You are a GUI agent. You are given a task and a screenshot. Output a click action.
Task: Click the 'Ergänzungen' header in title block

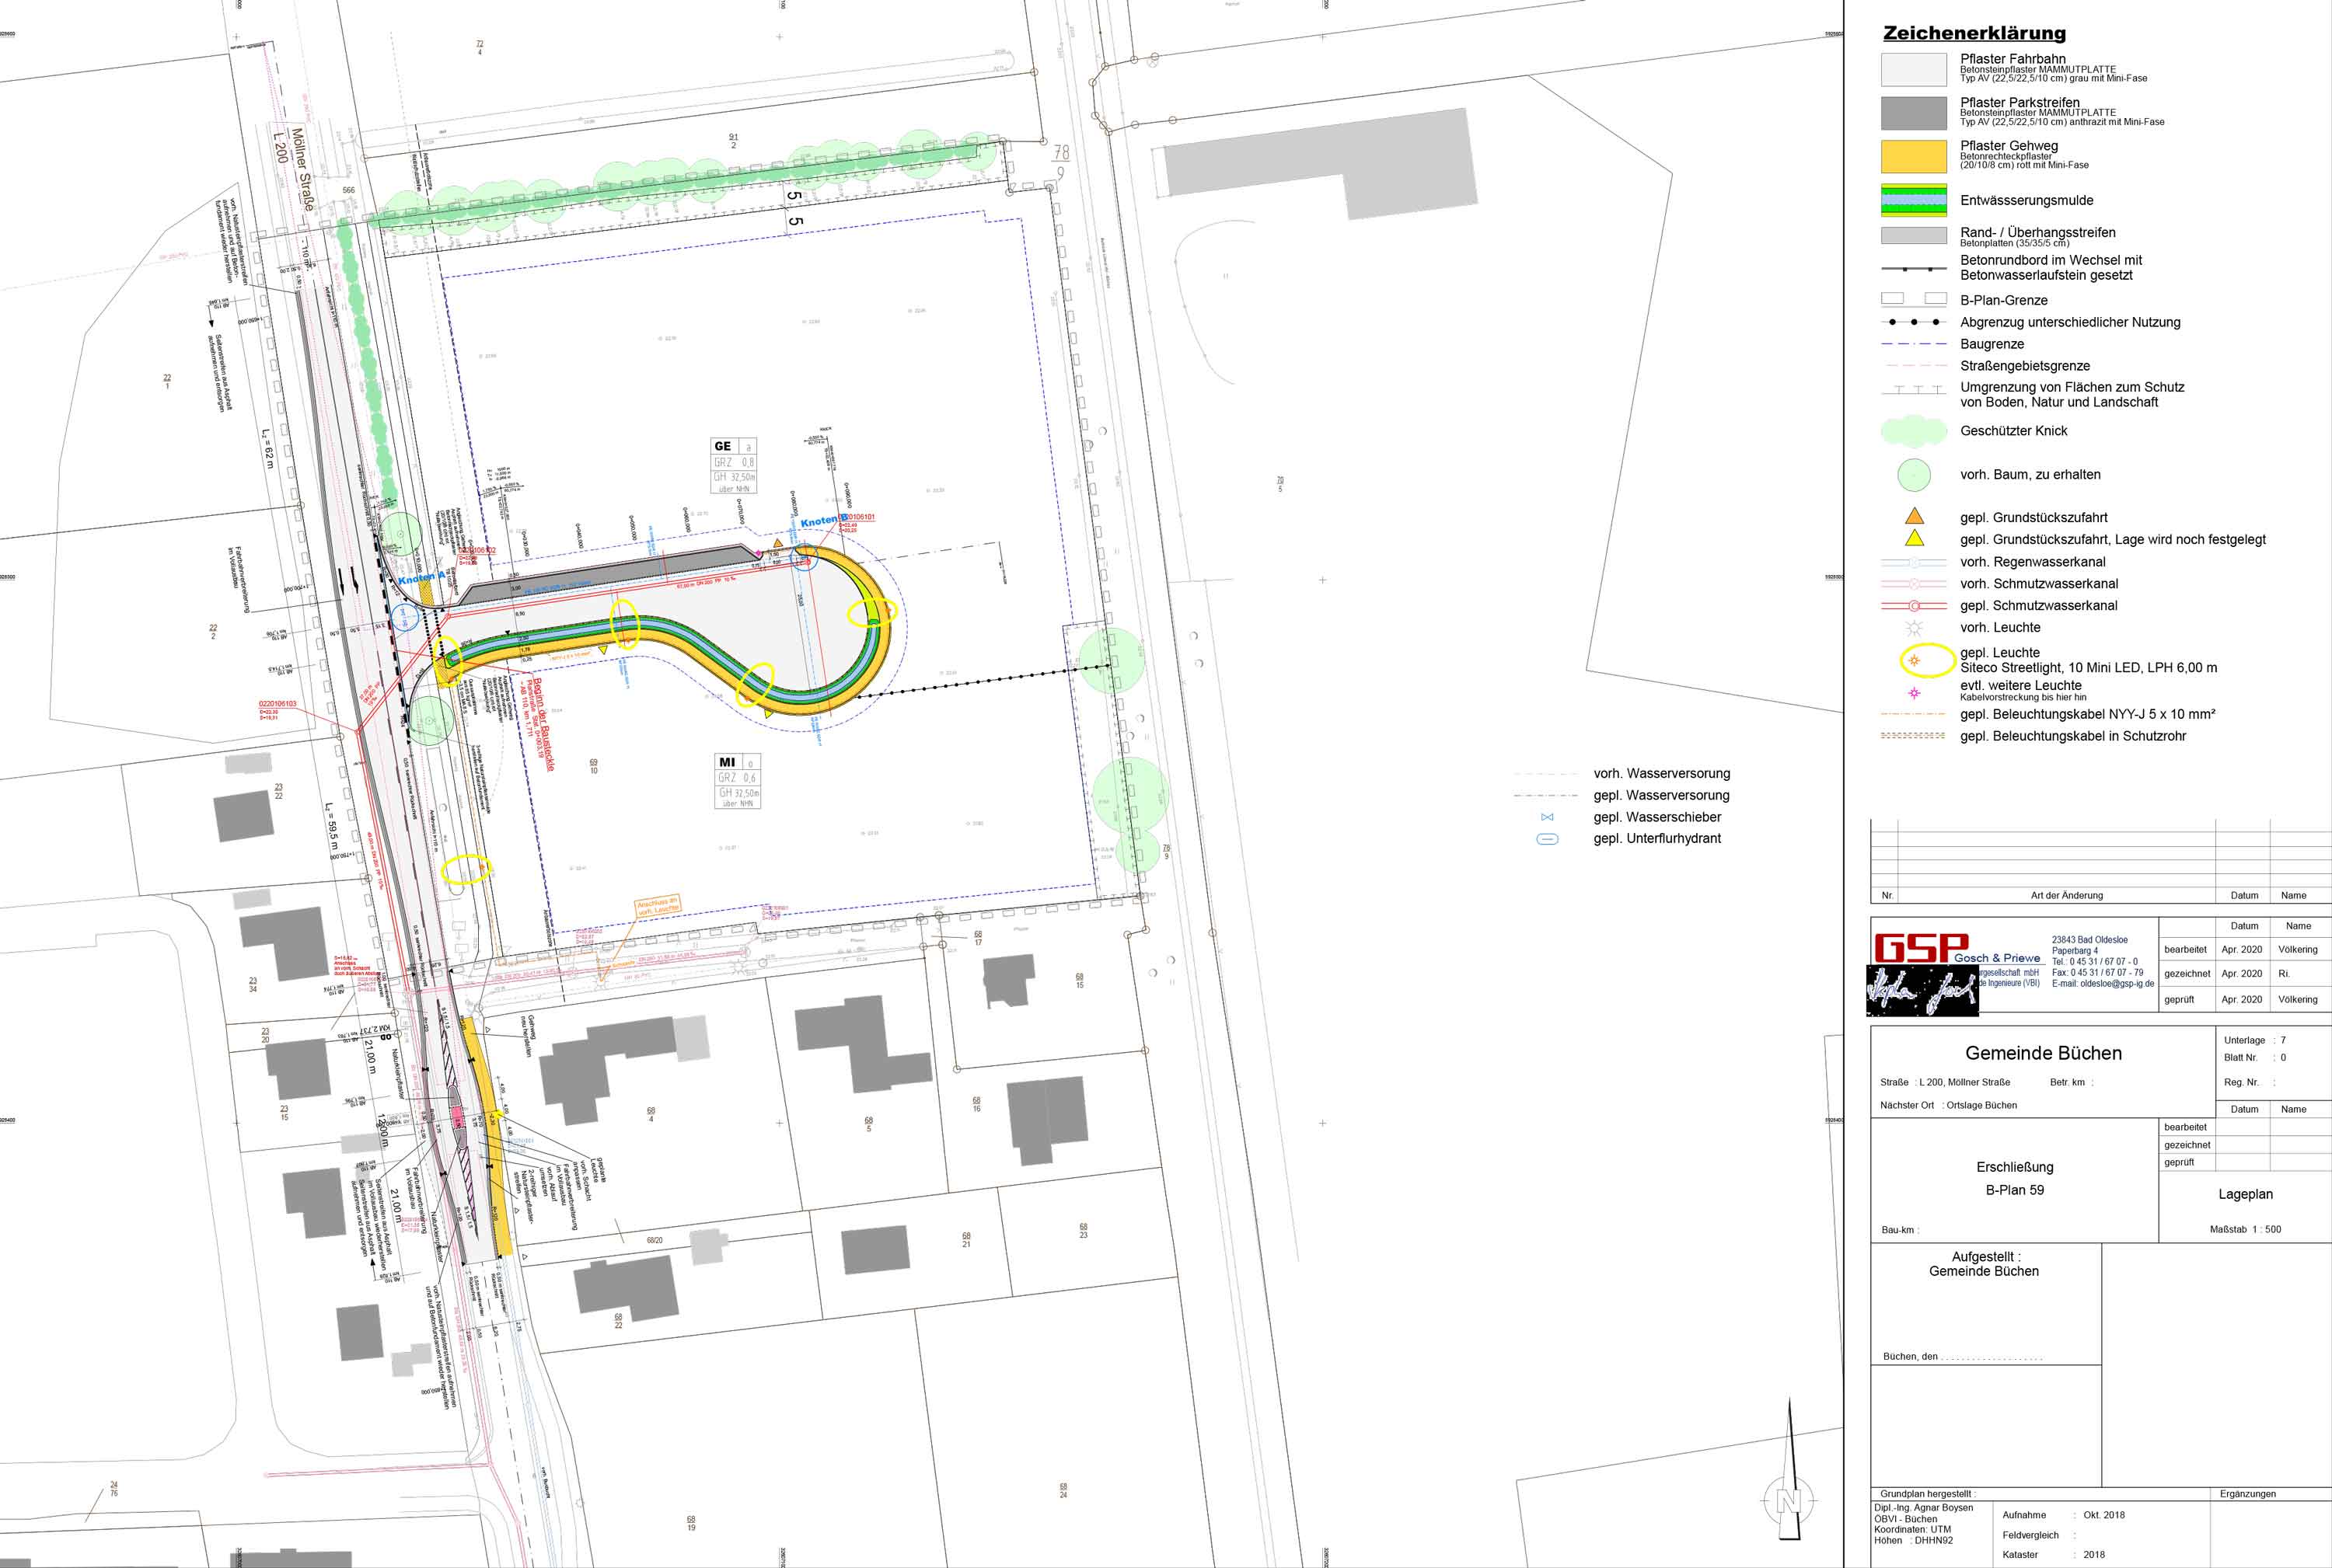click(x=2248, y=1494)
